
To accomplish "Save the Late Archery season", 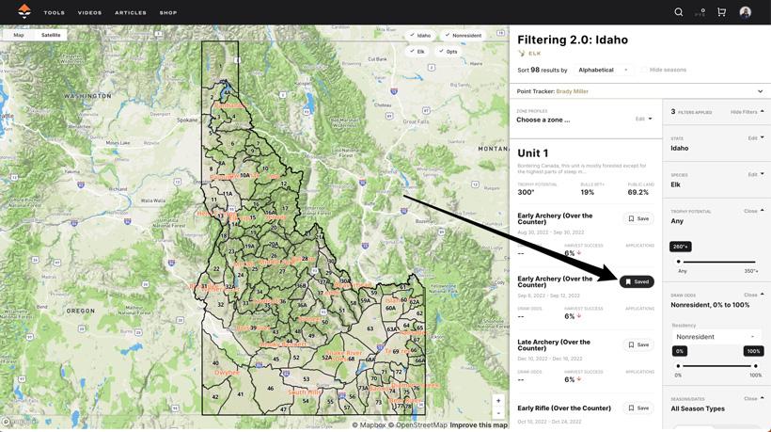I will pos(638,344).
